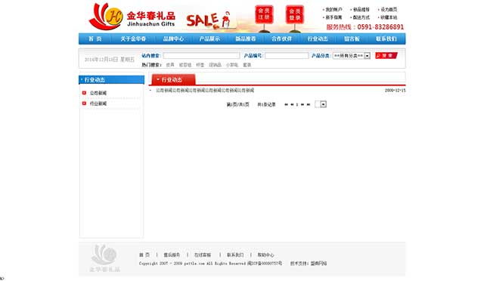Click the 站内搜索 text input field
484x281 pixels.
201,56
